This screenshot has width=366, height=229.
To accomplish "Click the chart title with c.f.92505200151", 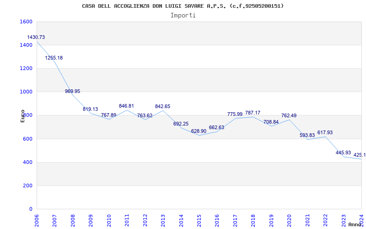I will [x=183, y=6].
